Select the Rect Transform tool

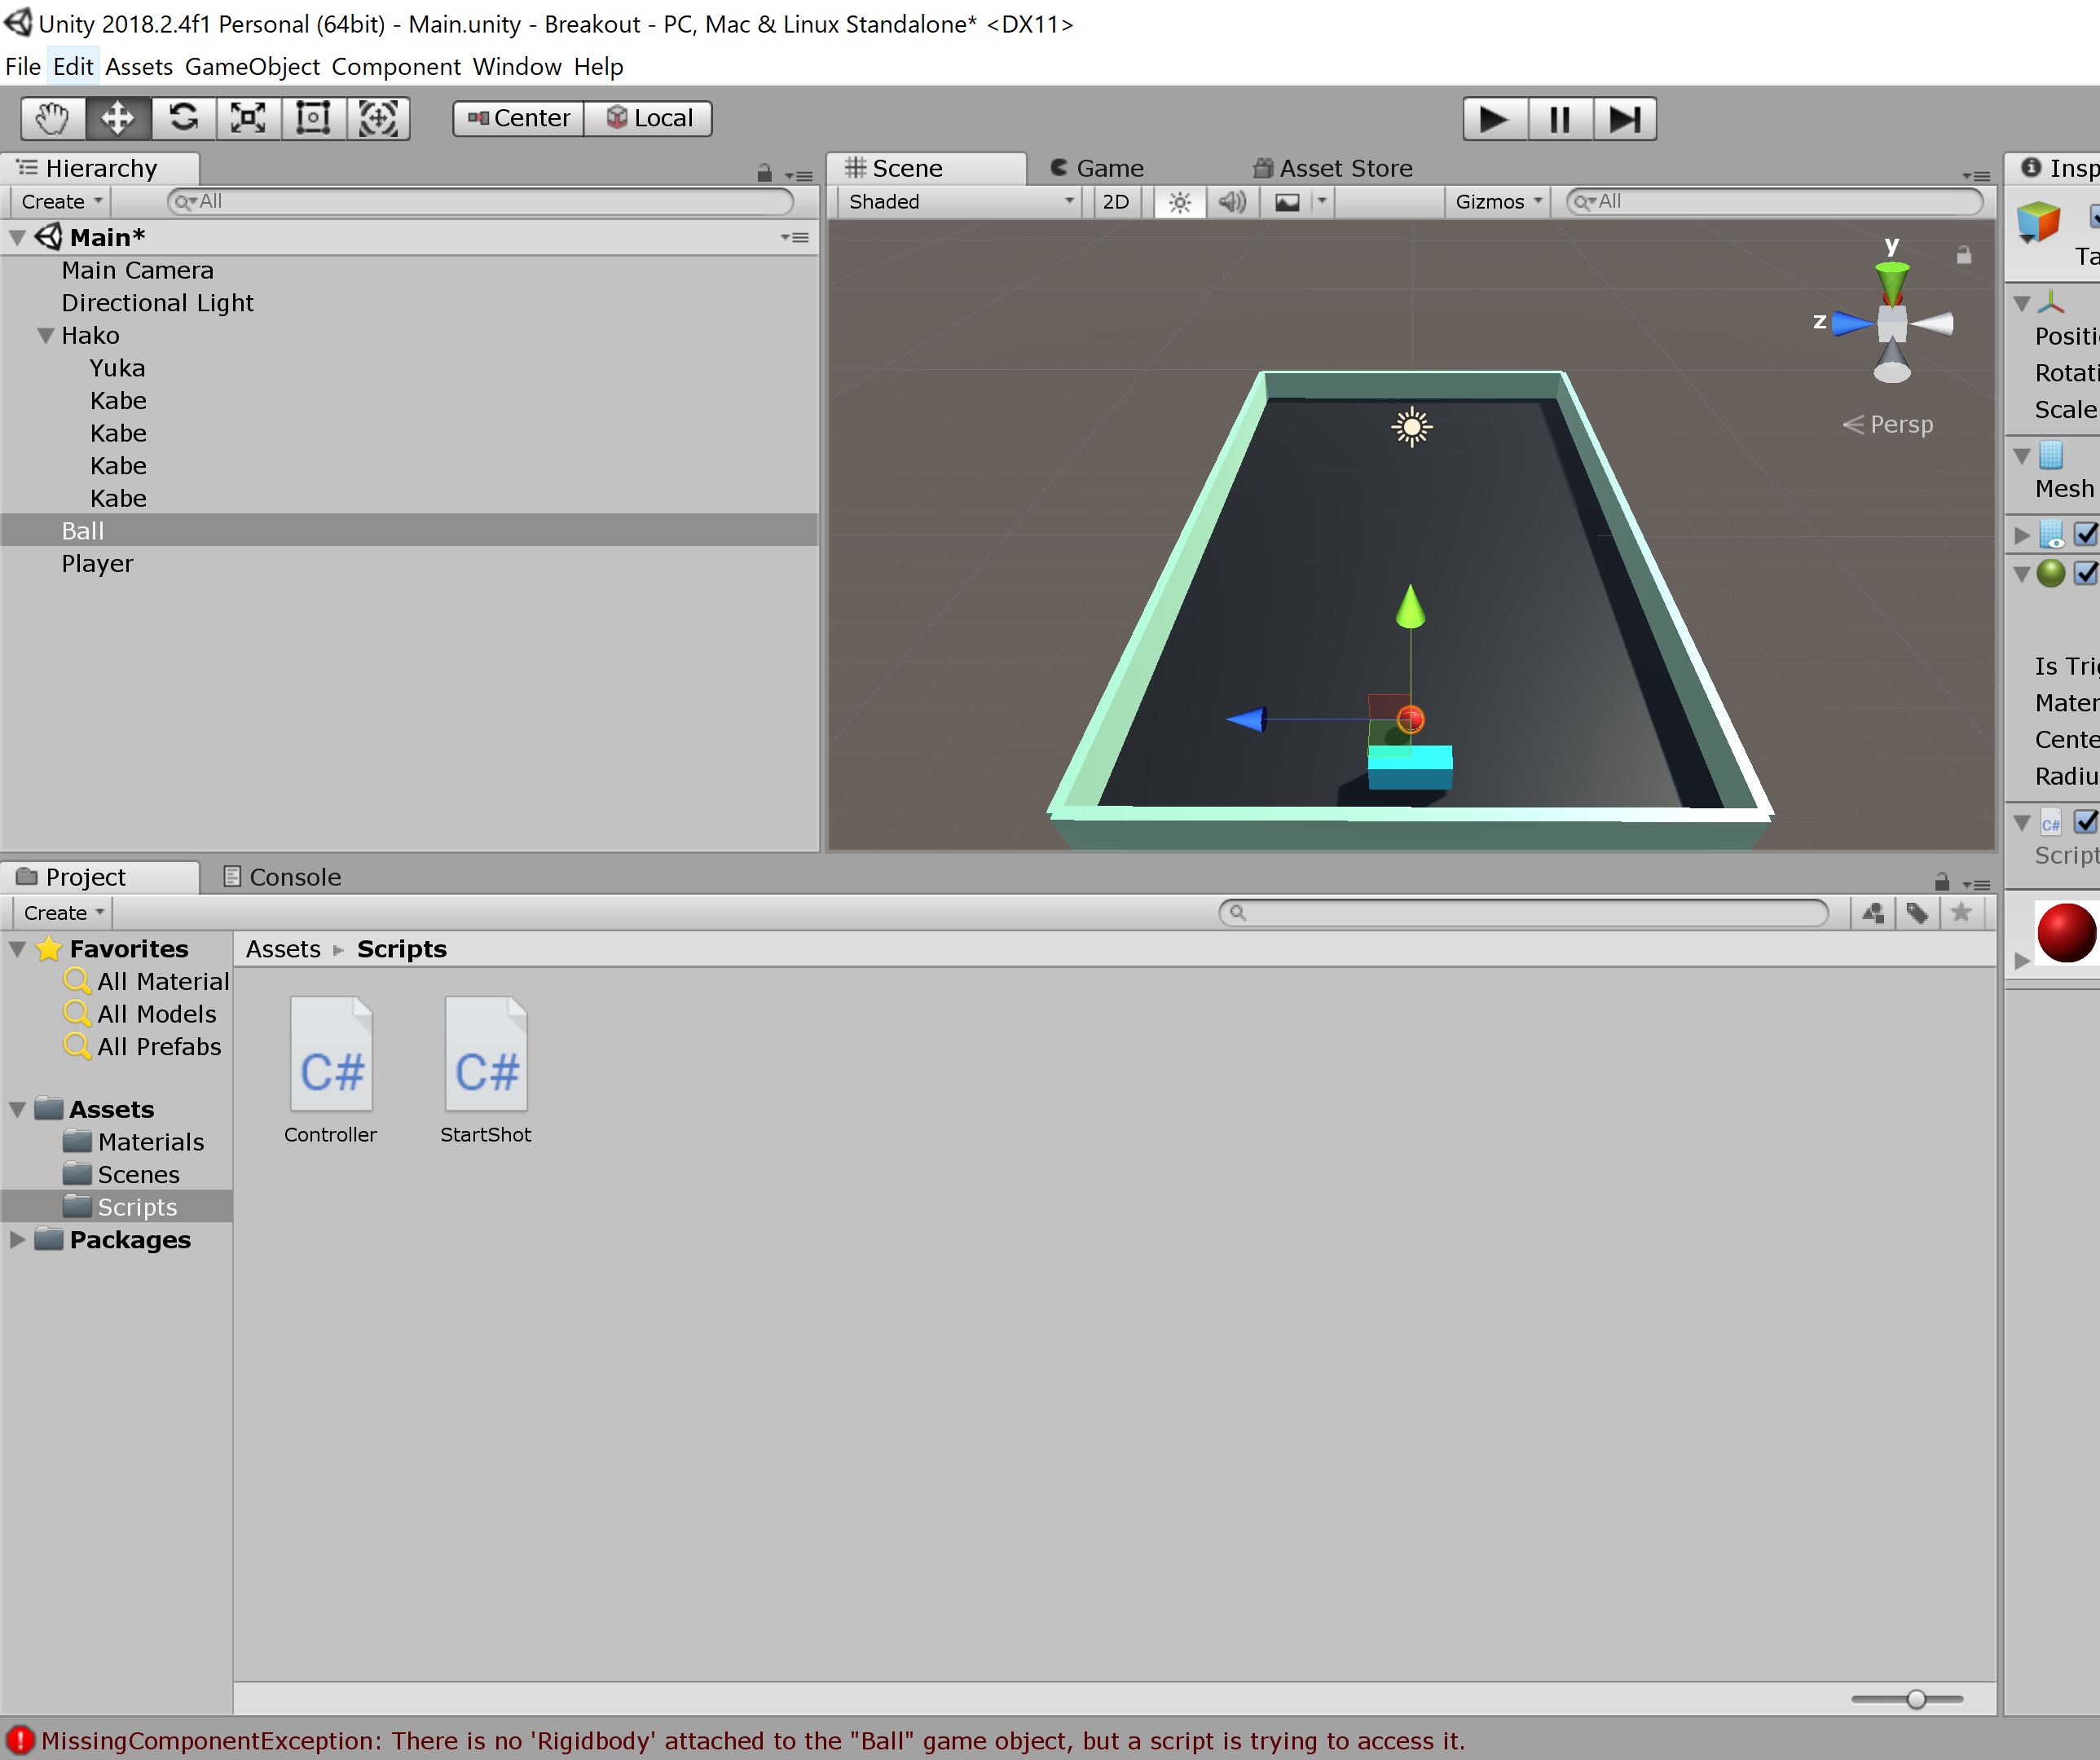[313, 118]
